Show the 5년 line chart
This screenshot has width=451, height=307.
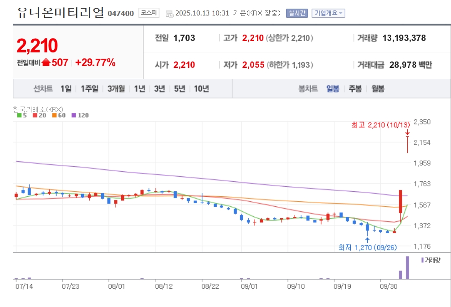[179, 88]
